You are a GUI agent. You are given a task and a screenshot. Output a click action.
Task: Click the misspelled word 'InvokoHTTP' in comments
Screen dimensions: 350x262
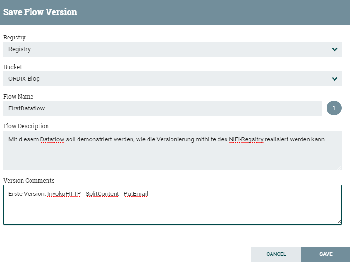tap(64, 194)
